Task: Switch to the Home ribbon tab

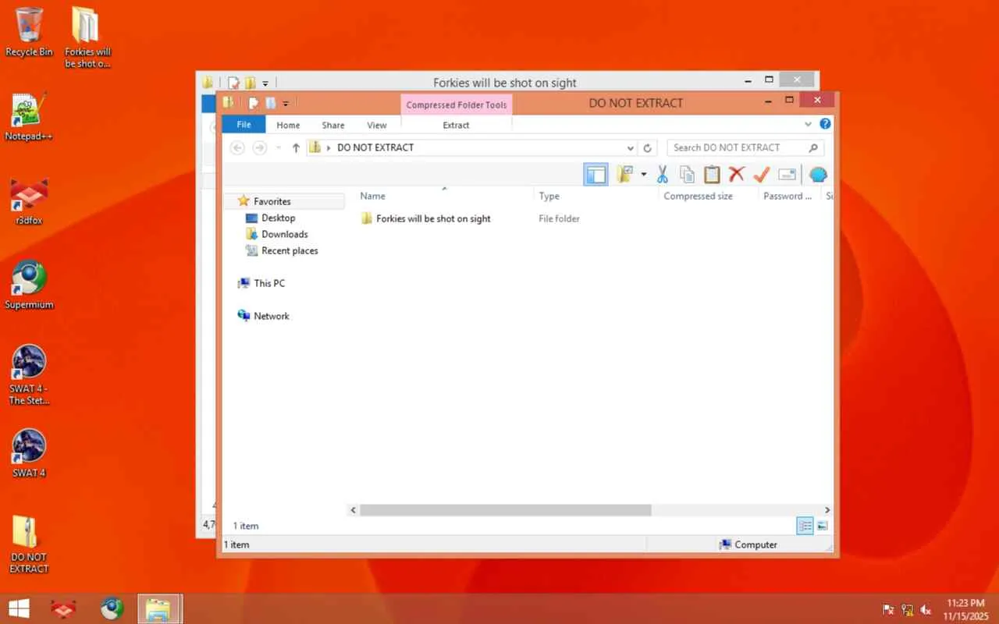Action: (x=288, y=125)
